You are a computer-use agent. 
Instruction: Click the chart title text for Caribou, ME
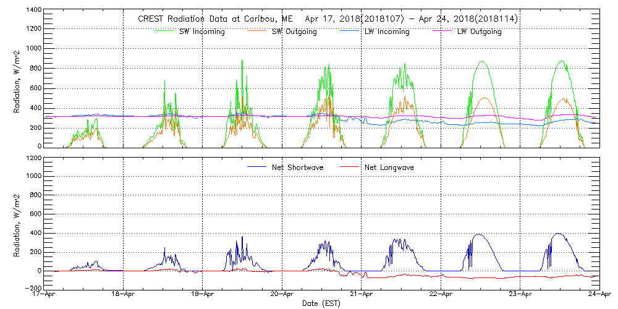[x=328, y=19]
